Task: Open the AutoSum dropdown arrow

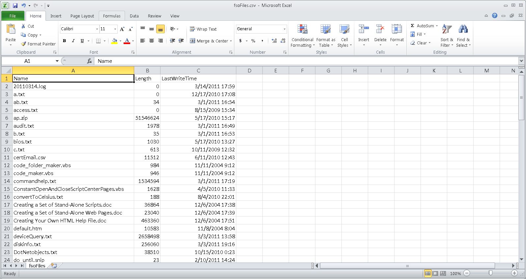Action: pos(437,26)
